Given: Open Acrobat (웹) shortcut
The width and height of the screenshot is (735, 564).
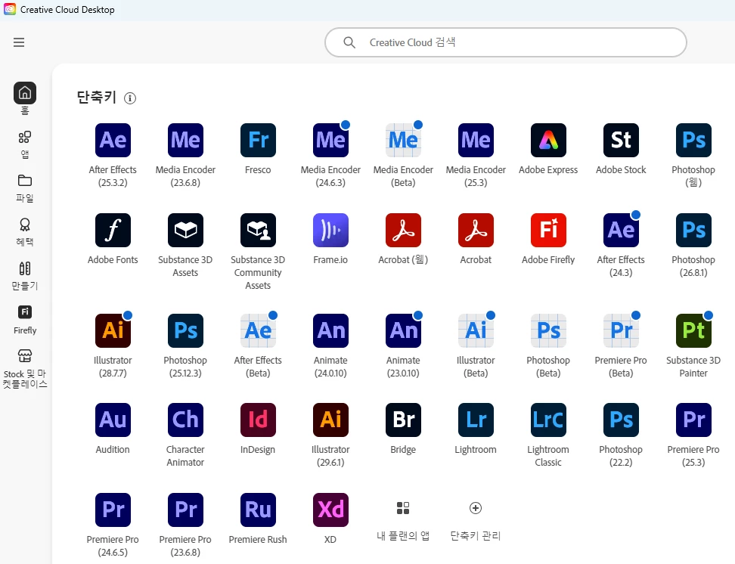Looking at the screenshot, I should [403, 230].
